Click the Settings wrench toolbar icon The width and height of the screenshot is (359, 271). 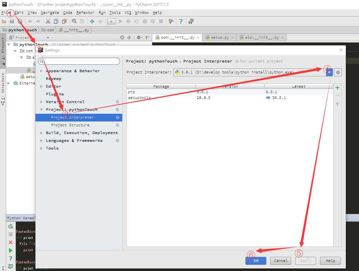[171, 22]
